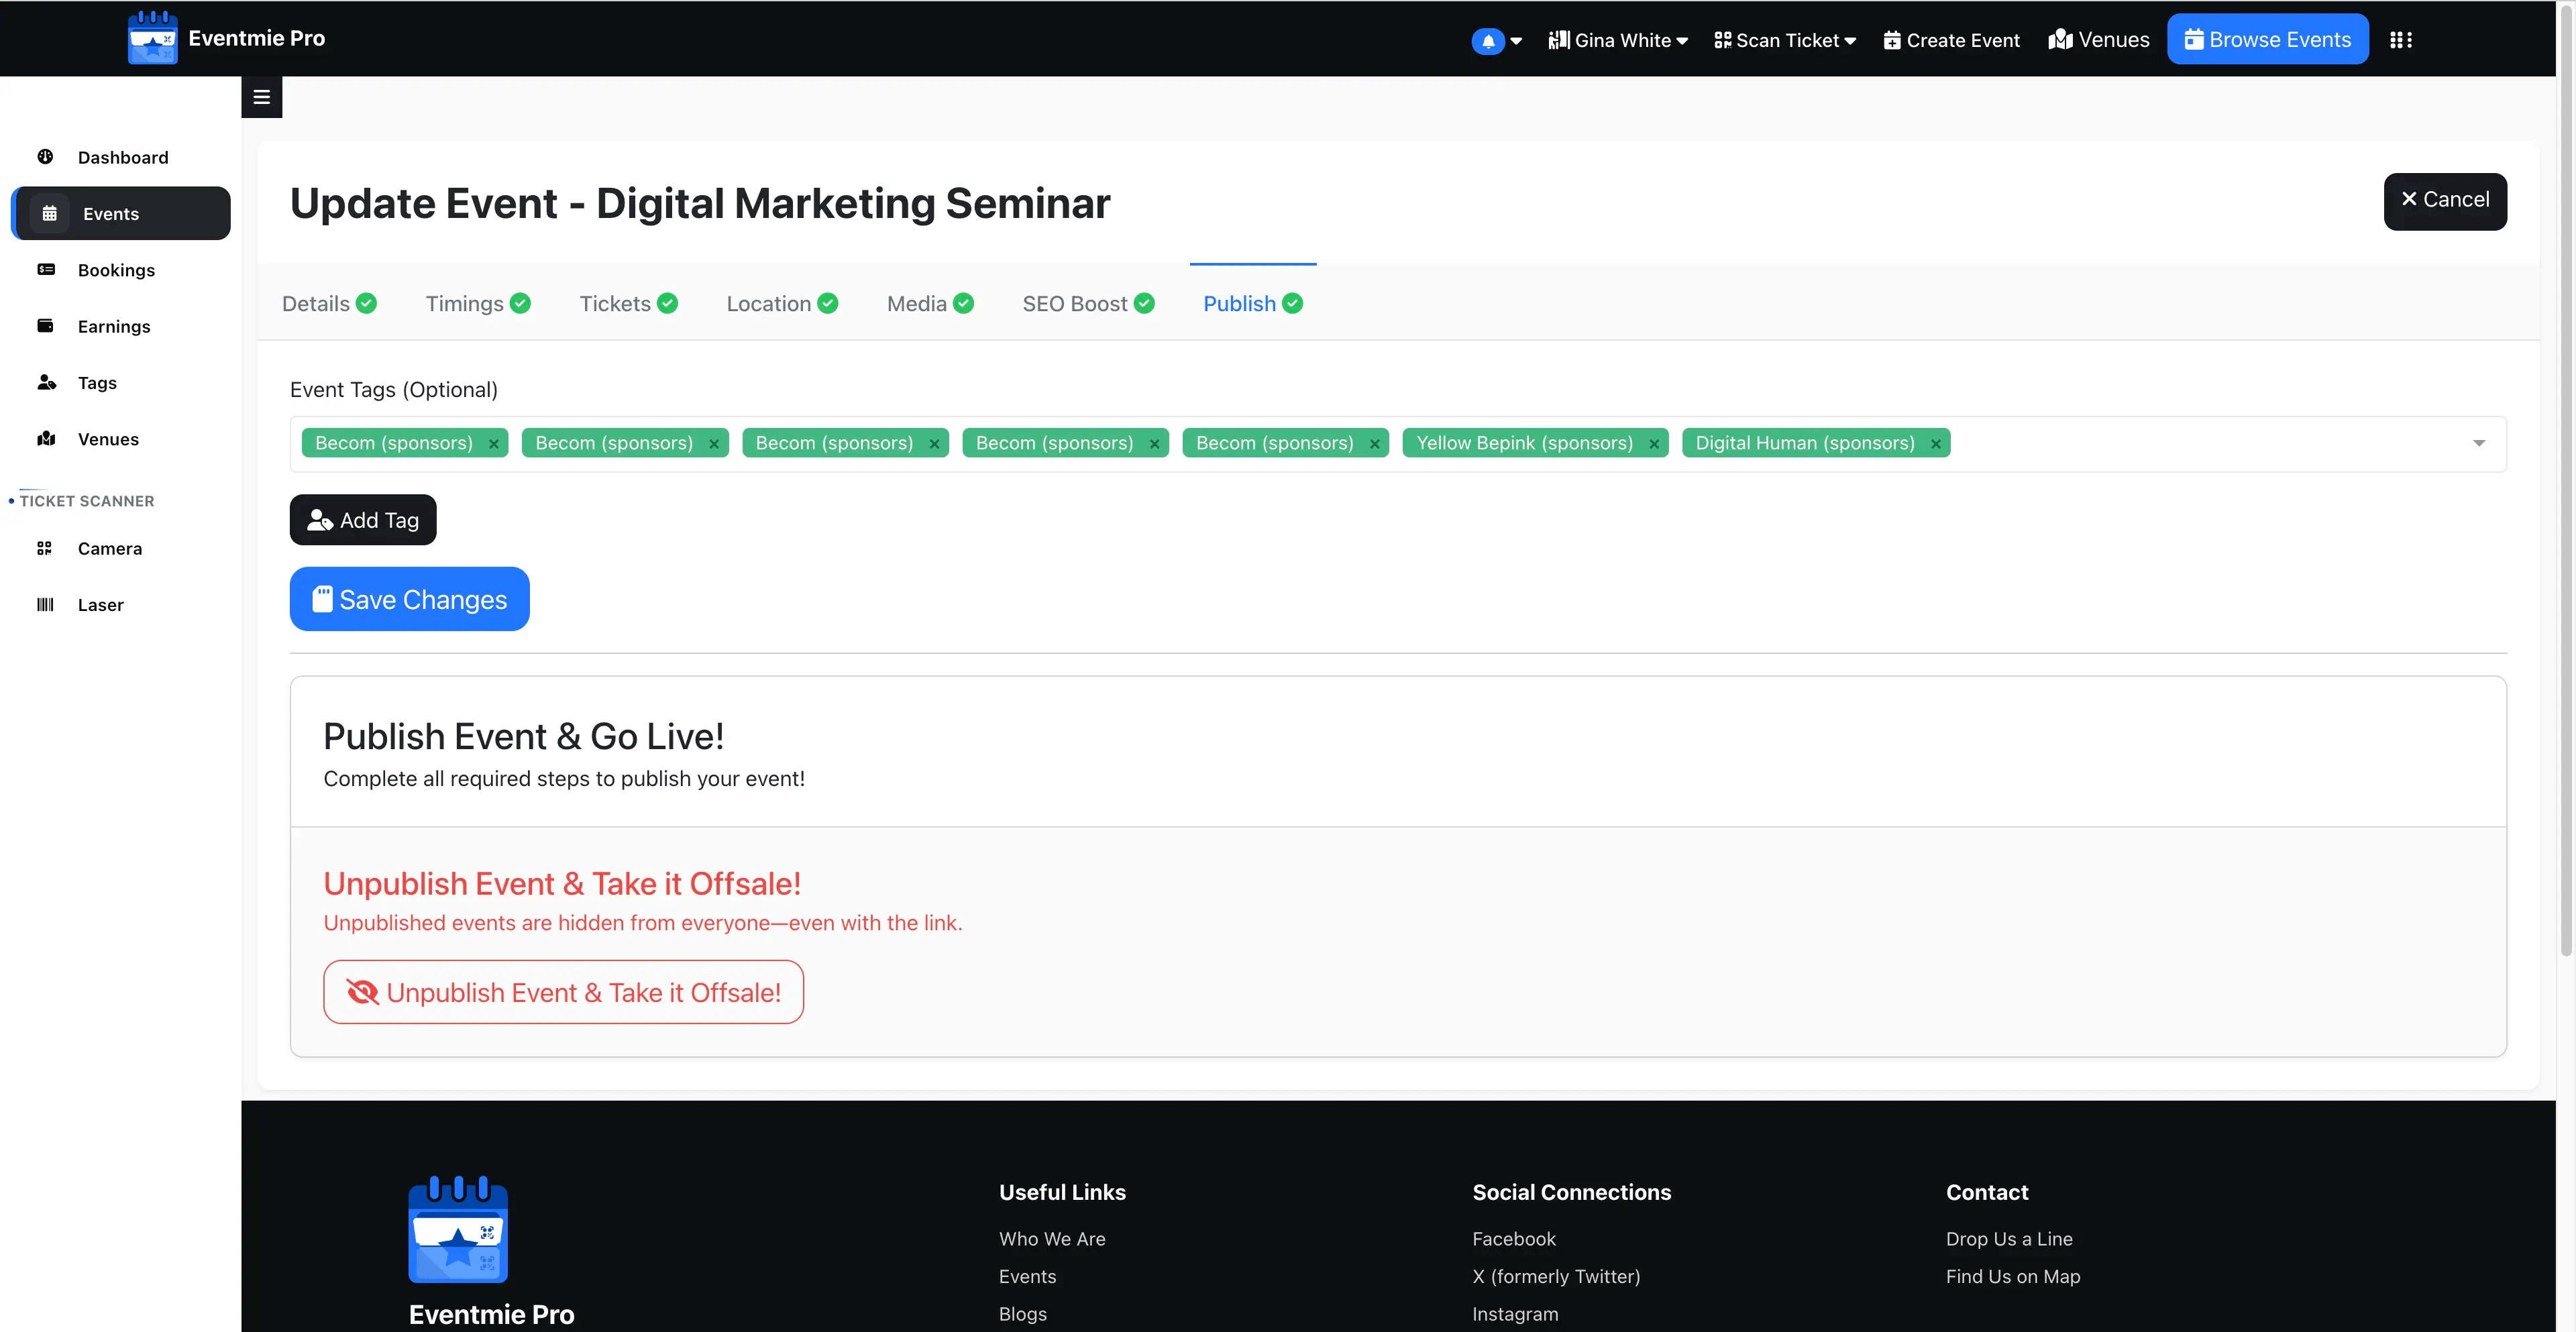Image resolution: width=2576 pixels, height=1332 pixels.
Task: Remove the Yellow Bepink sponsors tag
Action: click(1653, 444)
